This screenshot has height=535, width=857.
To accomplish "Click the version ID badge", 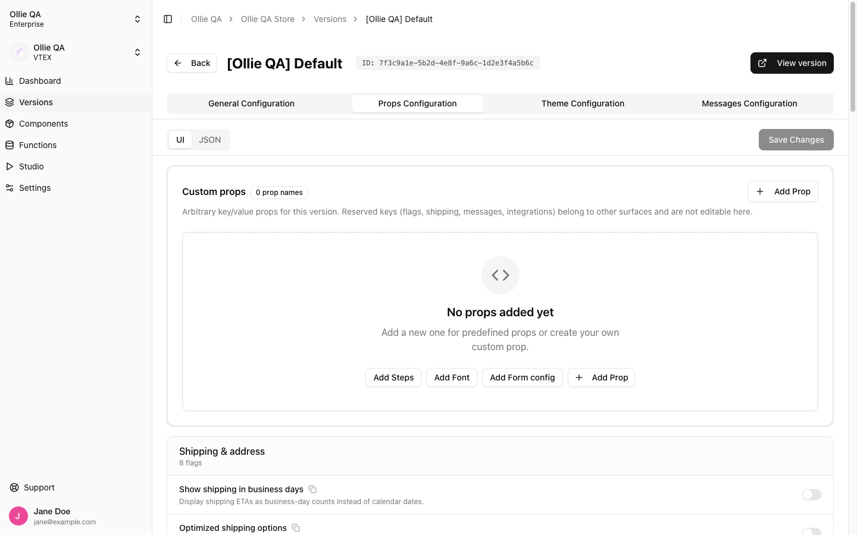I will [448, 63].
